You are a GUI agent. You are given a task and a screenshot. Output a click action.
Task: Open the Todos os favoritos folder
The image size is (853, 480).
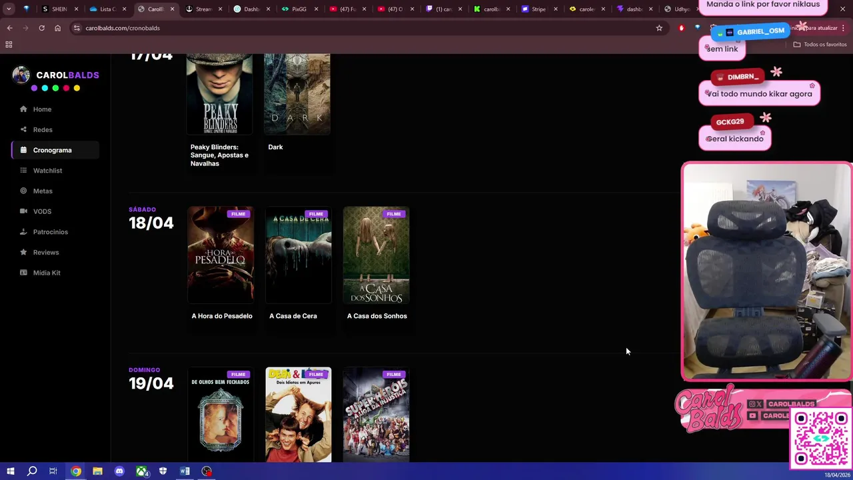tap(820, 45)
